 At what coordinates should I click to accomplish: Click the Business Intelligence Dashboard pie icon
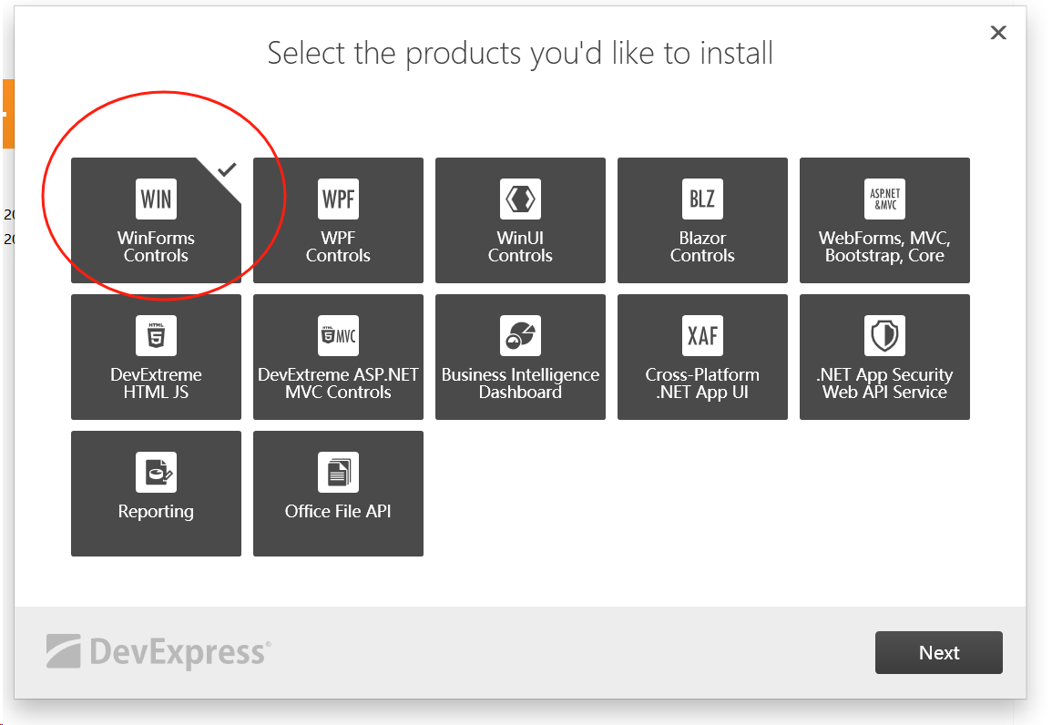click(520, 335)
